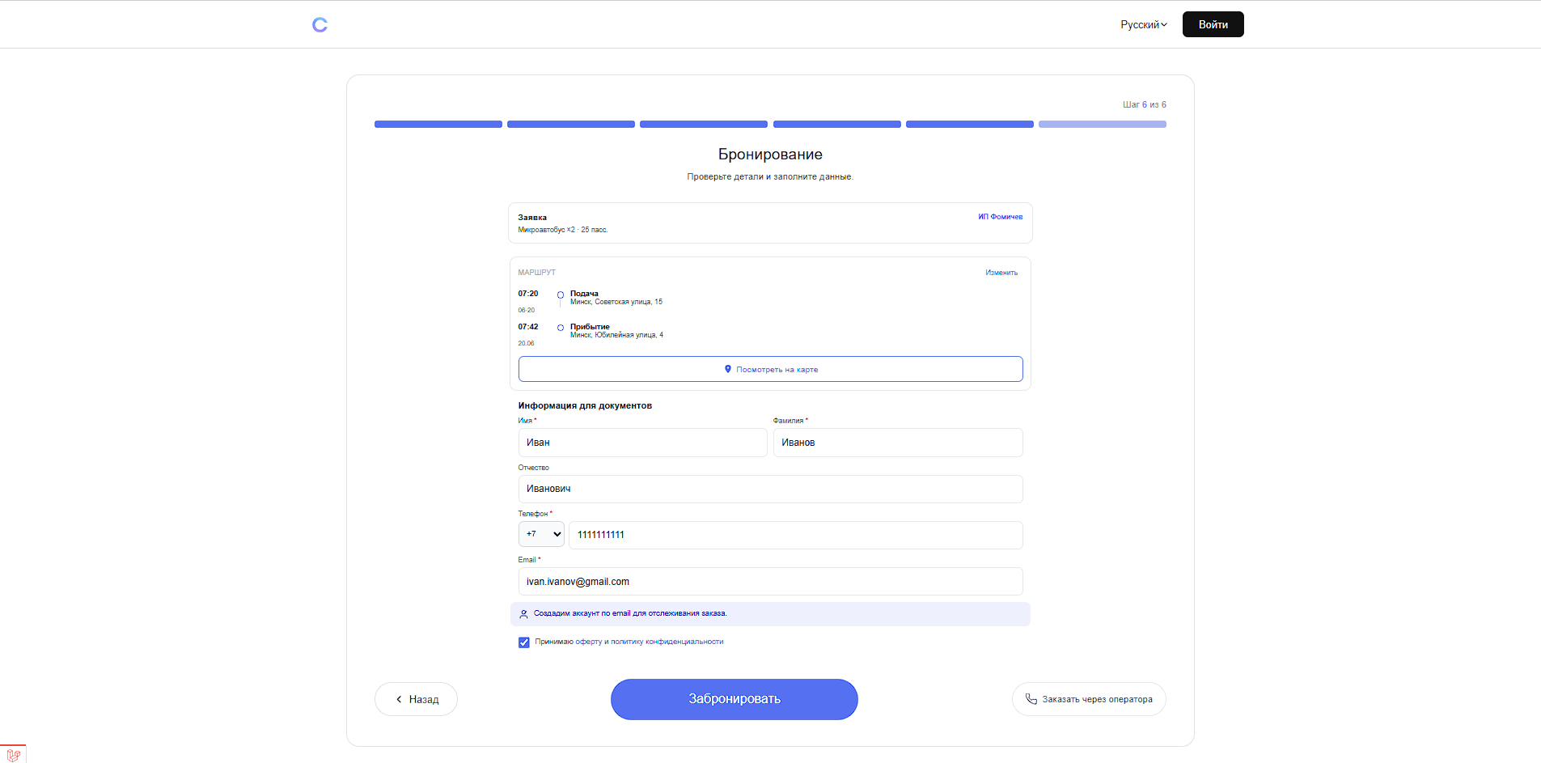Click the last lighter progress step bar

tap(1103, 125)
